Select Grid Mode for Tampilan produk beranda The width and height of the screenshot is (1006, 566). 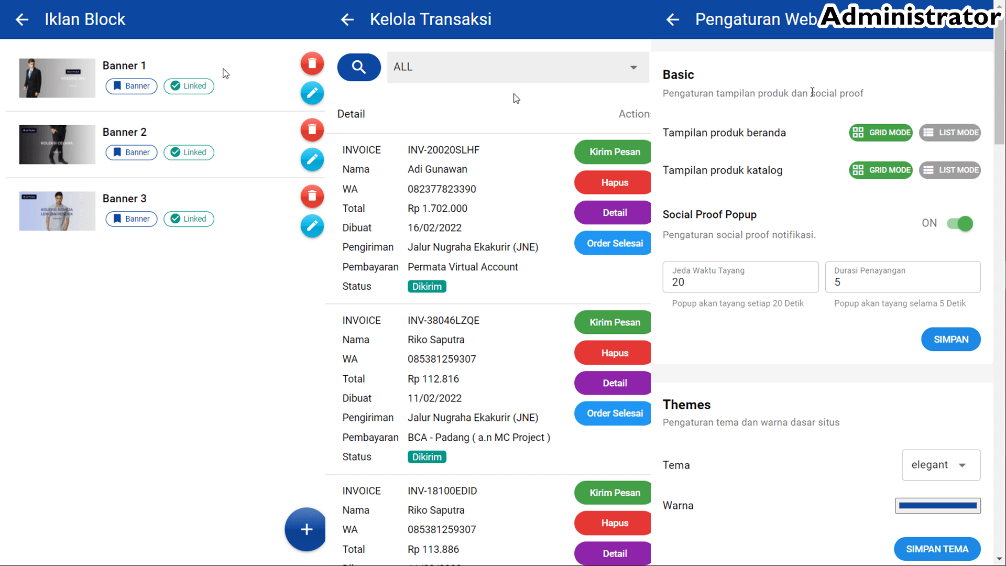(881, 133)
